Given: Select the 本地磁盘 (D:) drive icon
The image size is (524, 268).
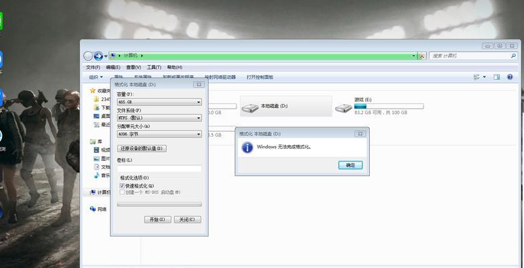Looking at the screenshot, I should click(x=250, y=108).
